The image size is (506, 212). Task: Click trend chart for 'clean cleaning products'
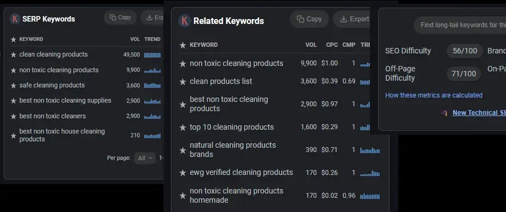[x=152, y=55]
